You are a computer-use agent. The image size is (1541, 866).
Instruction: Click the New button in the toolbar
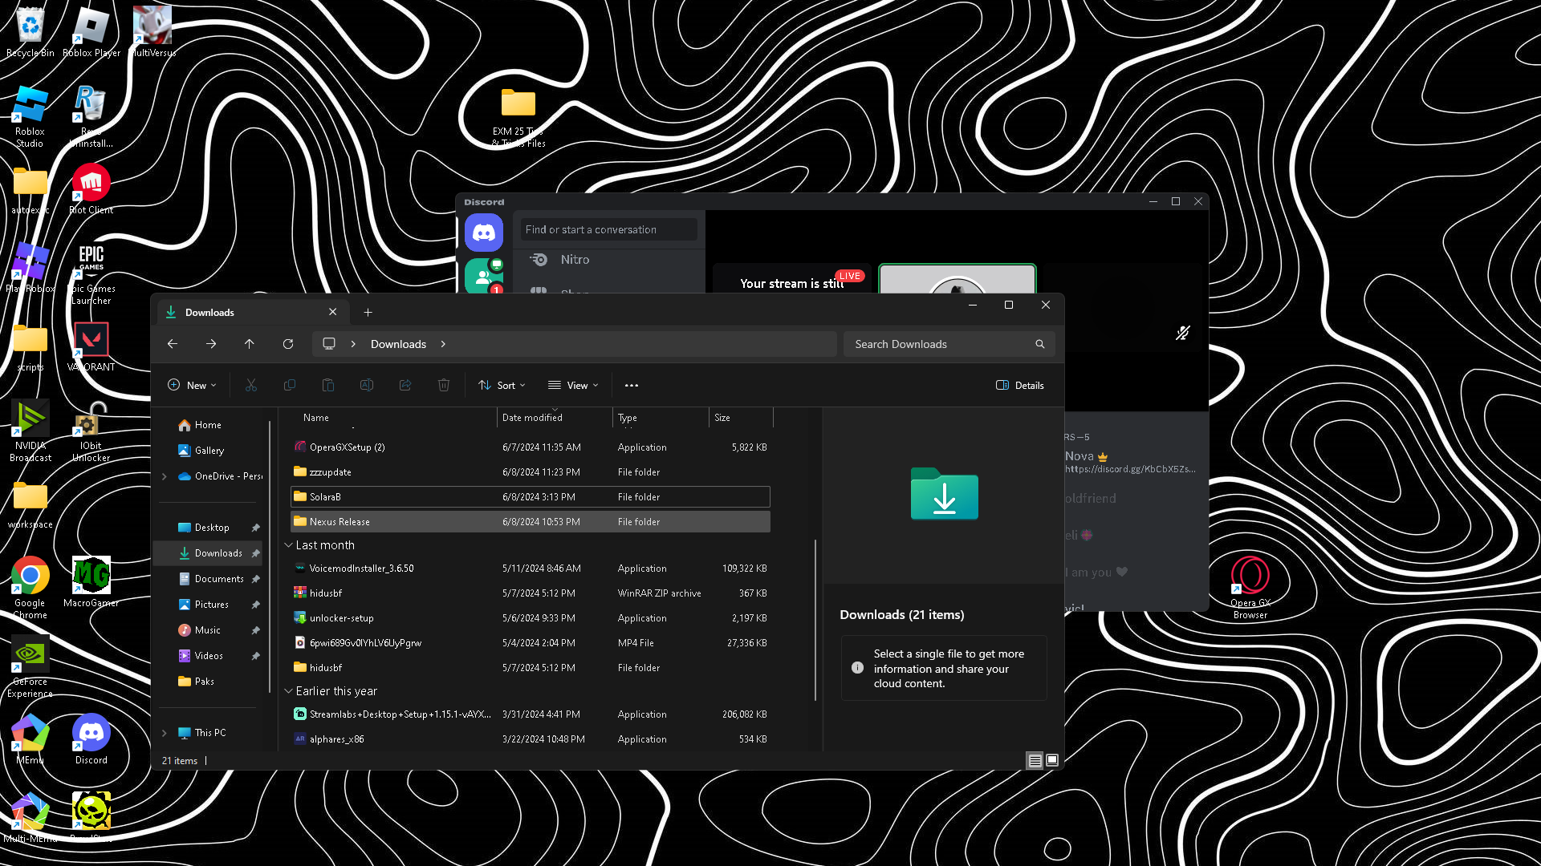(x=192, y=386)
